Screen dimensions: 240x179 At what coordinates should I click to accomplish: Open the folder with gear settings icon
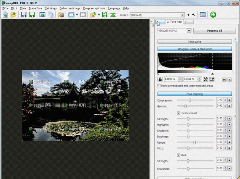61,15
